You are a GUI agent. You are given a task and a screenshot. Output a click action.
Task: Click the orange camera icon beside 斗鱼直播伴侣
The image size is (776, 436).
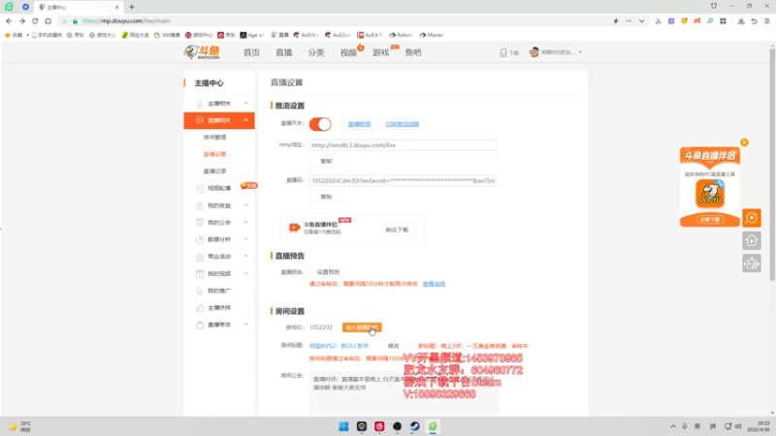(294, 228)
